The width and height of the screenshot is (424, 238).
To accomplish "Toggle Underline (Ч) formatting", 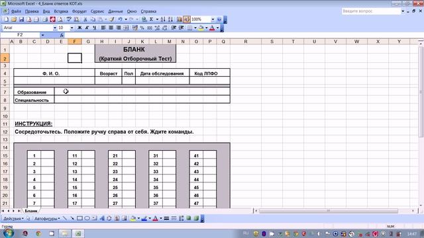I will click(x=94, y=28).
